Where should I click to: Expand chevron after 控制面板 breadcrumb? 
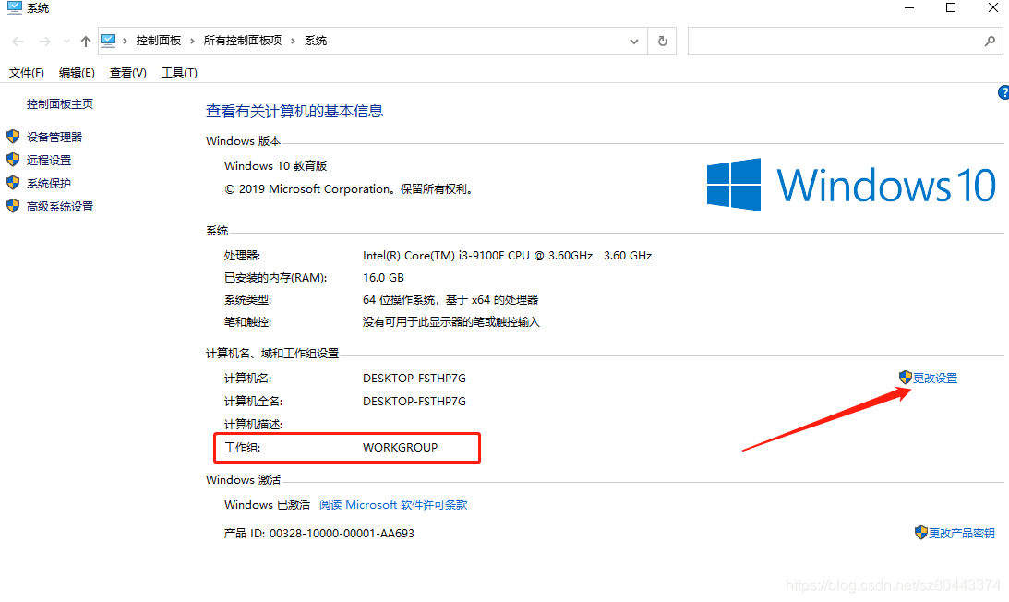[x=192, y=41]
